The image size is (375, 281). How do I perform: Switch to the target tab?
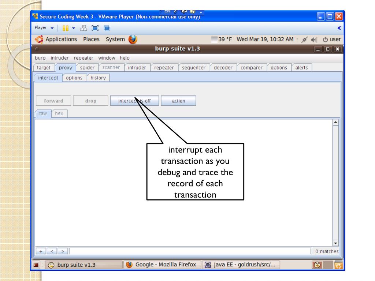(x=44, y=68)
